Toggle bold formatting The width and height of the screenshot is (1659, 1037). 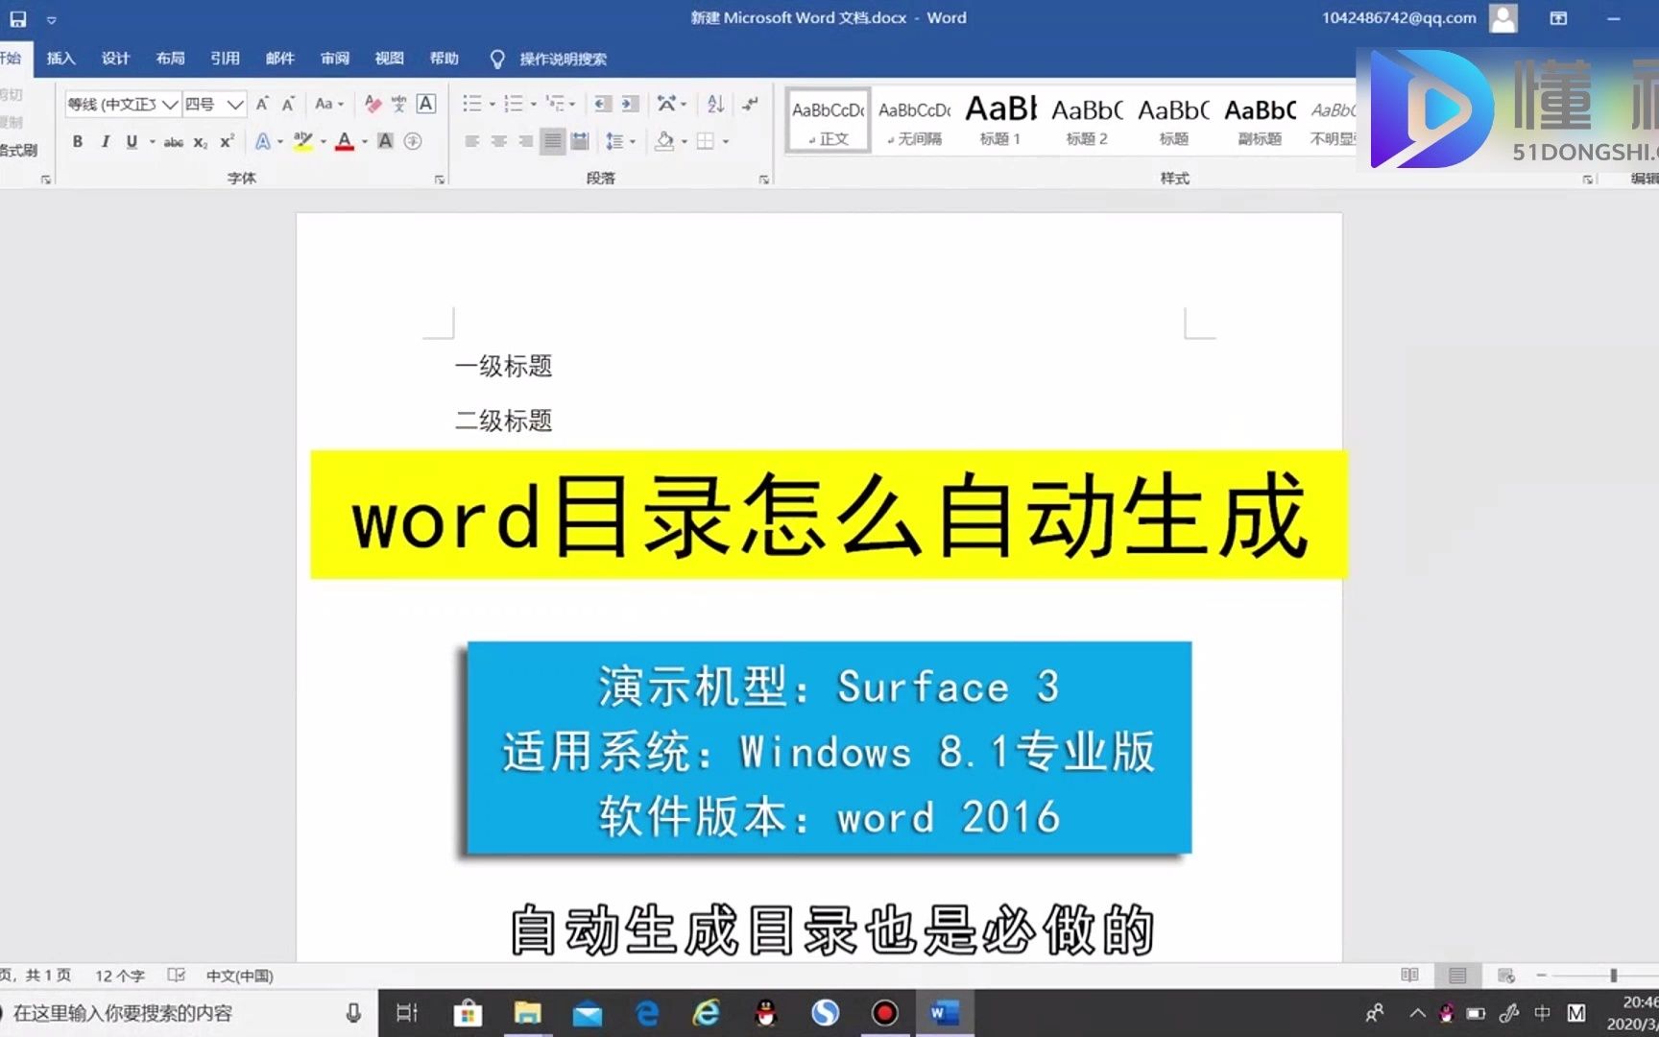pos(78,141)
